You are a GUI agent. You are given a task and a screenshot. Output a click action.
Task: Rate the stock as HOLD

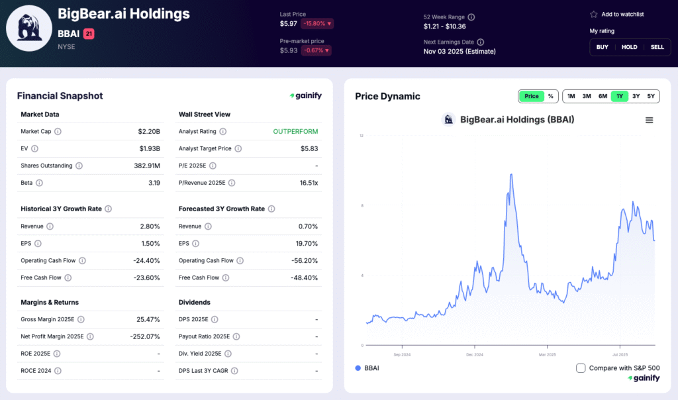click(x=629, y=47)
